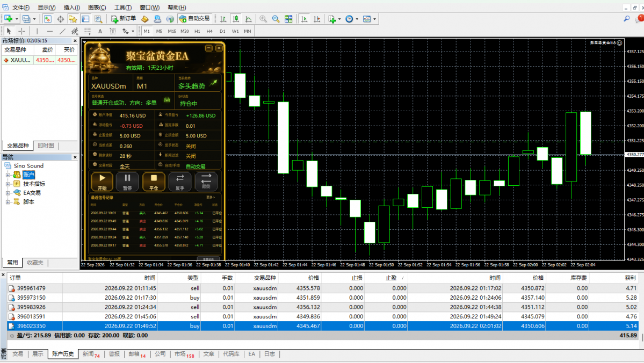Select the text label tool

pyautogui.click(x=113, y=31)
